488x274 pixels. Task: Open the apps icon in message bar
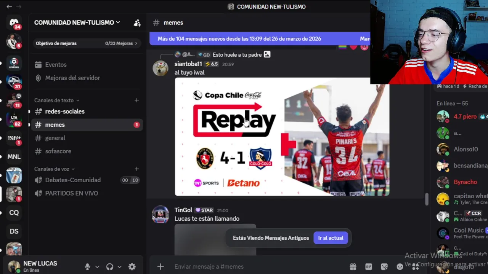415,267
